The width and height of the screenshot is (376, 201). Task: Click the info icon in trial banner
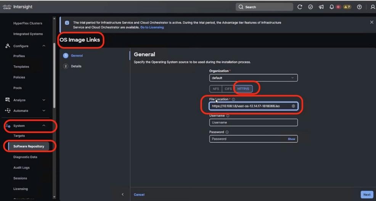pos(67,23)
